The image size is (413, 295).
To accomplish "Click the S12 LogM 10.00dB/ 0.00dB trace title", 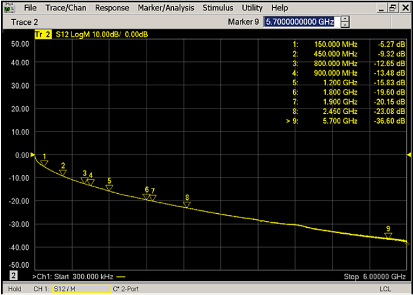I will point(102,35).
